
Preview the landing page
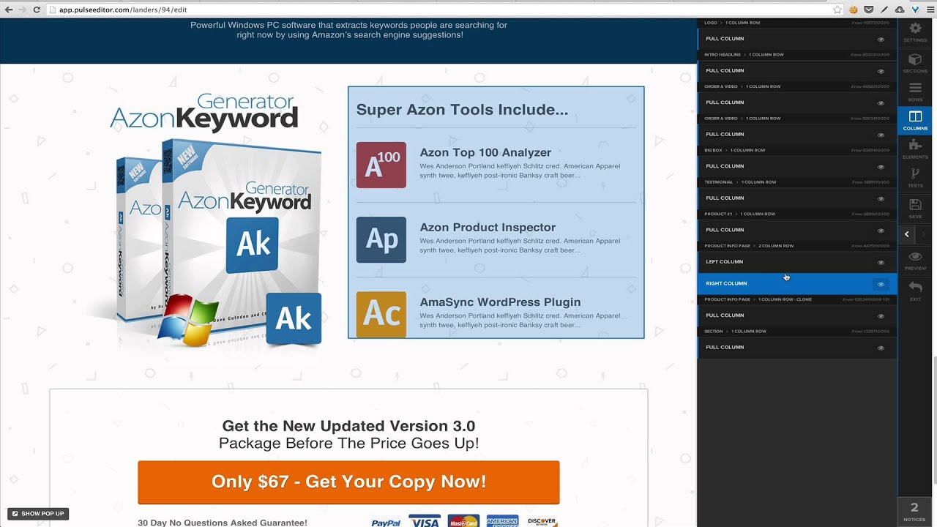(x=915, y=261)
